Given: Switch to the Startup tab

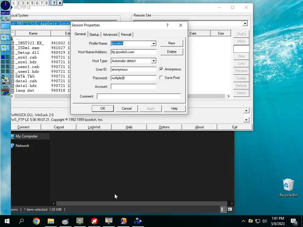Looking at the screenshot, I should tap(94, 35).
